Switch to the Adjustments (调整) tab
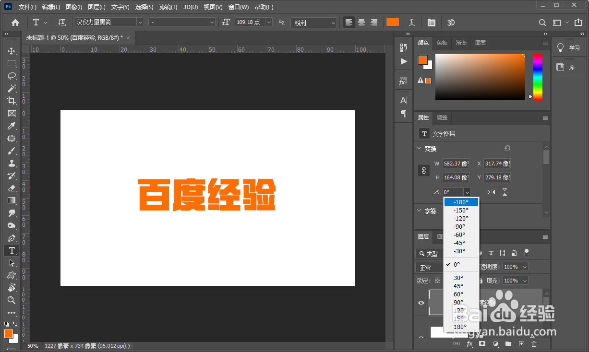Viewport: 589px width, 352px height. click(x=442, y=117)
